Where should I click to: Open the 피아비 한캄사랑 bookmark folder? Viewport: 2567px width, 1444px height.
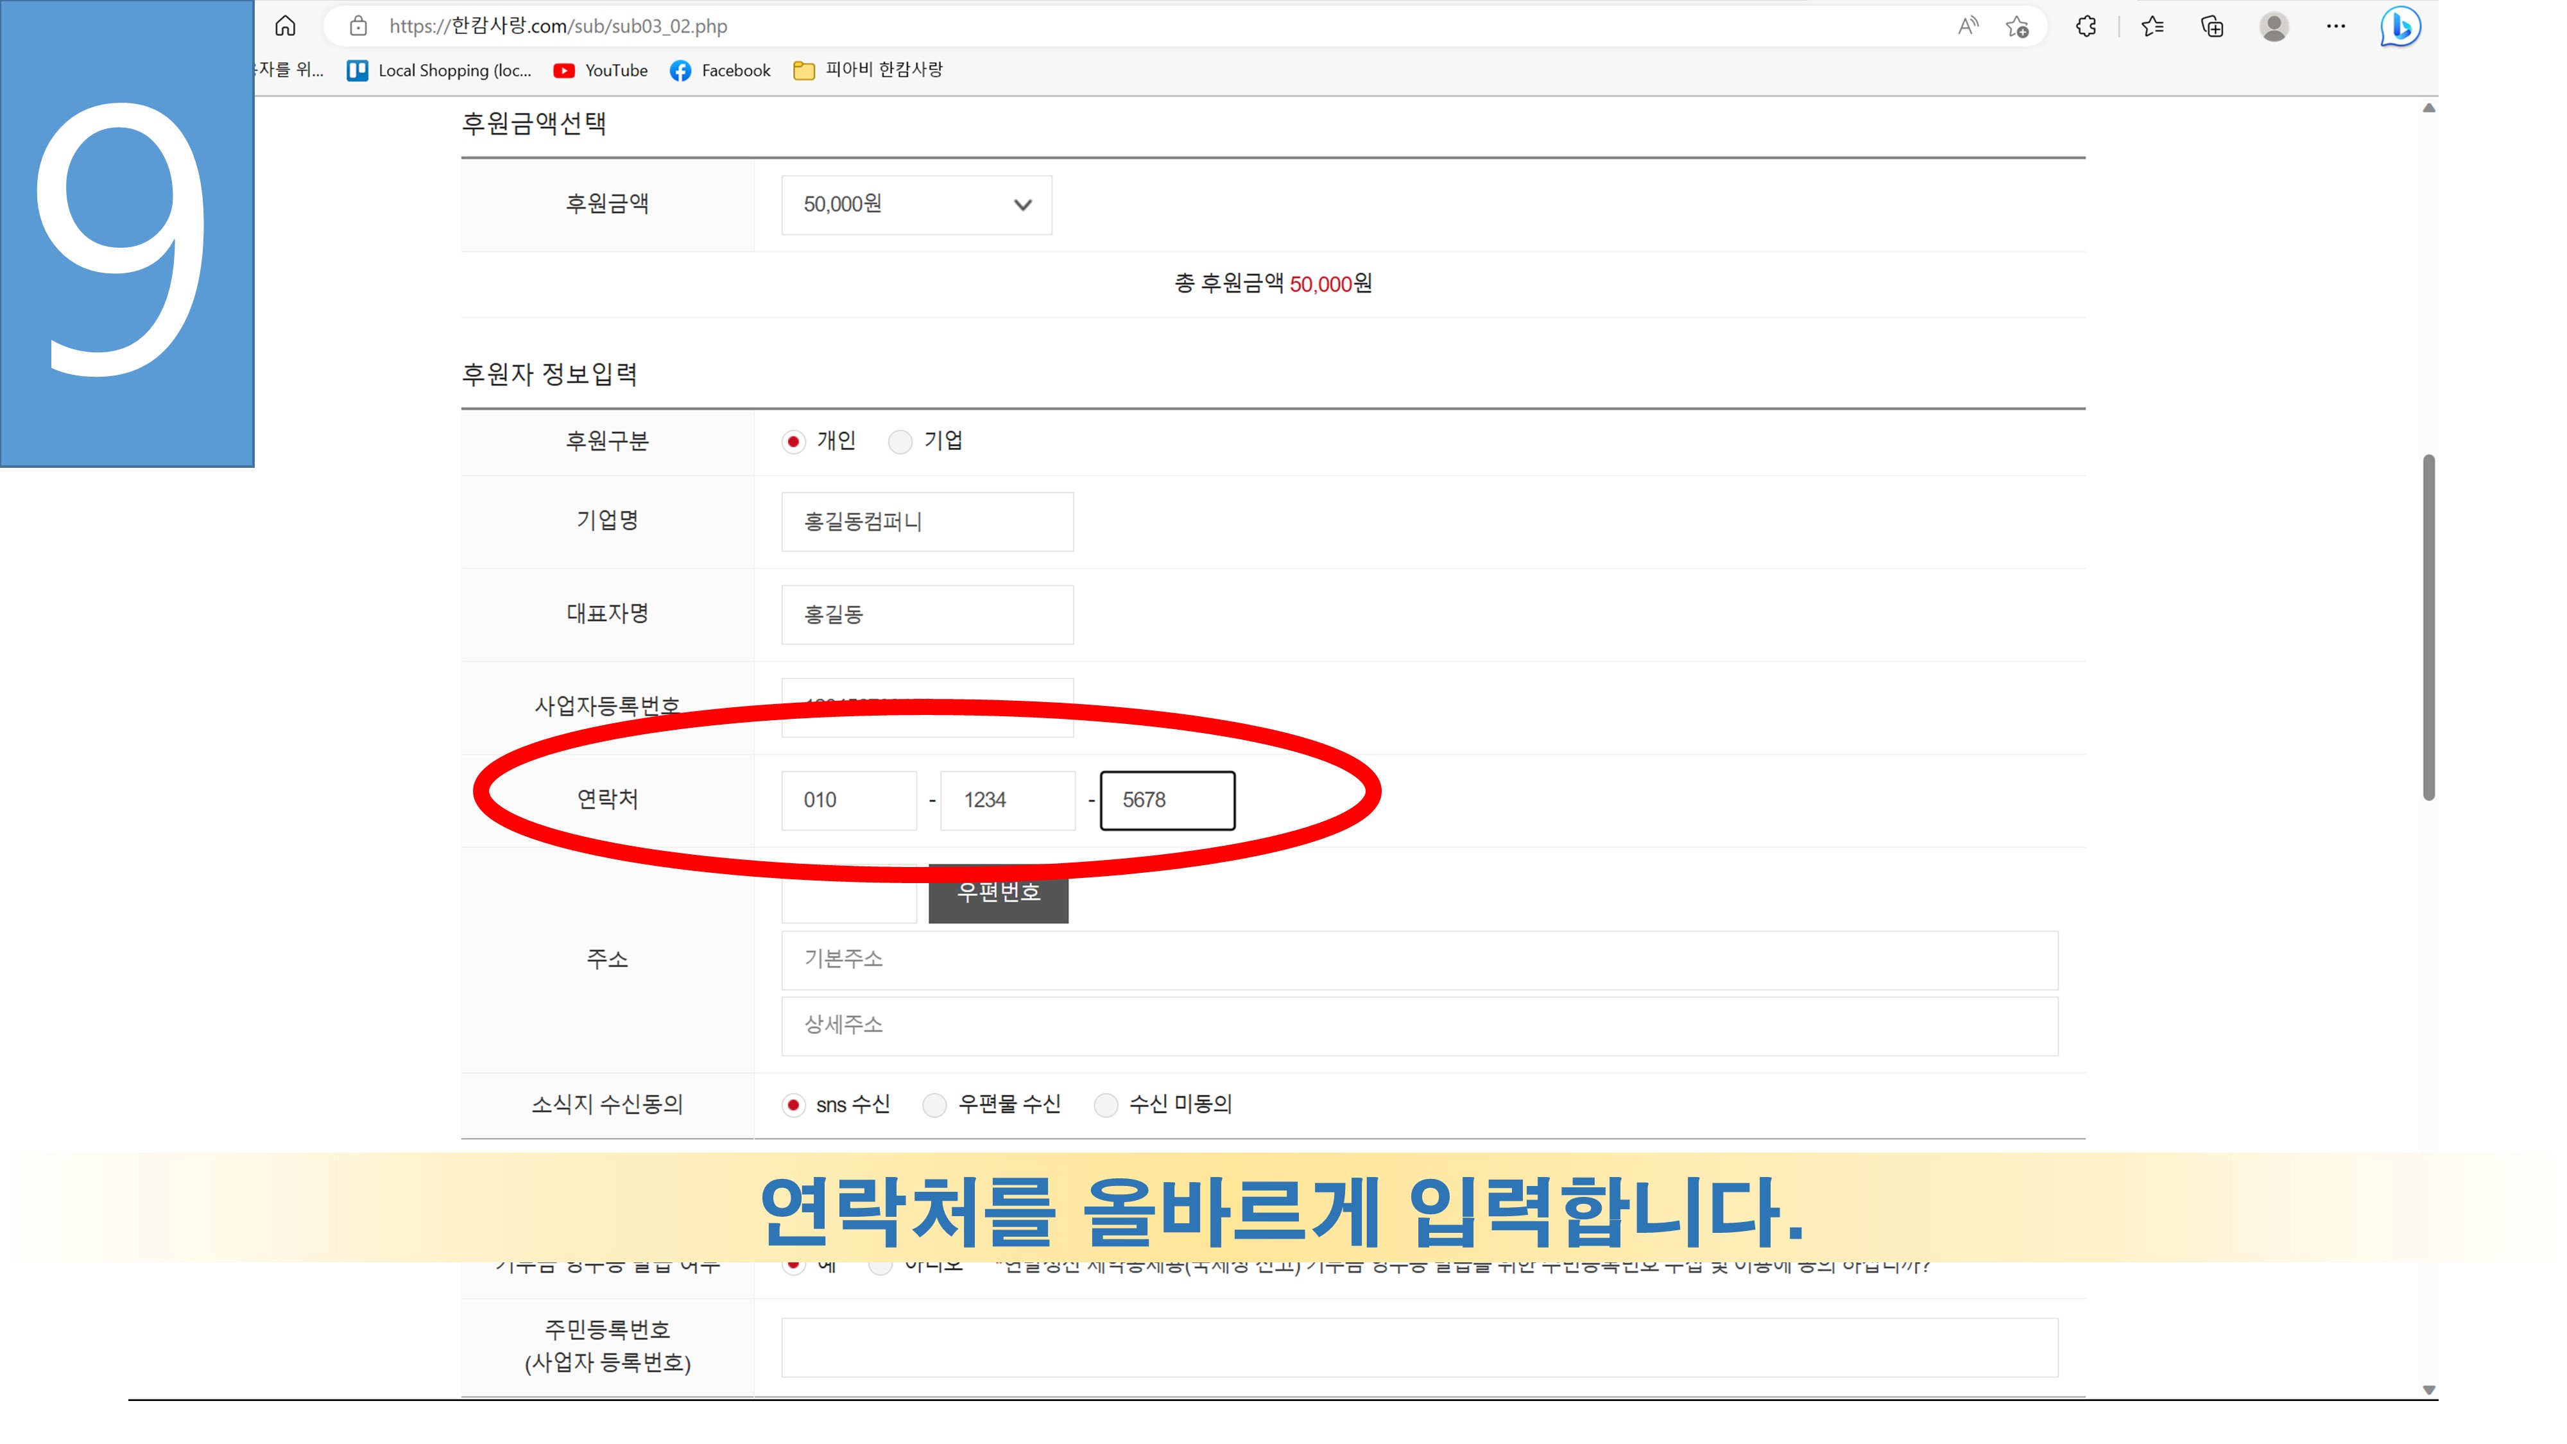point(868,70)
